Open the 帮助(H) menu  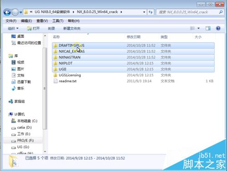point(74,21)
